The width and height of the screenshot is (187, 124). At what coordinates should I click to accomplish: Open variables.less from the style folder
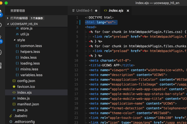coord(31,75)
